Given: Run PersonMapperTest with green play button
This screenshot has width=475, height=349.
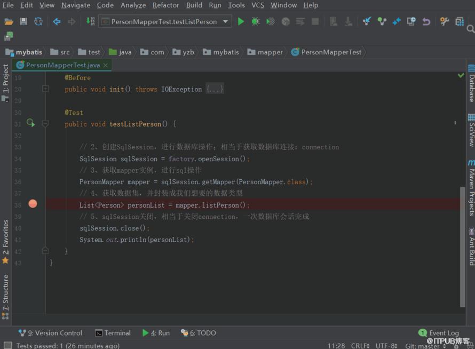Looking at the screenshot, I should (241, 21).
